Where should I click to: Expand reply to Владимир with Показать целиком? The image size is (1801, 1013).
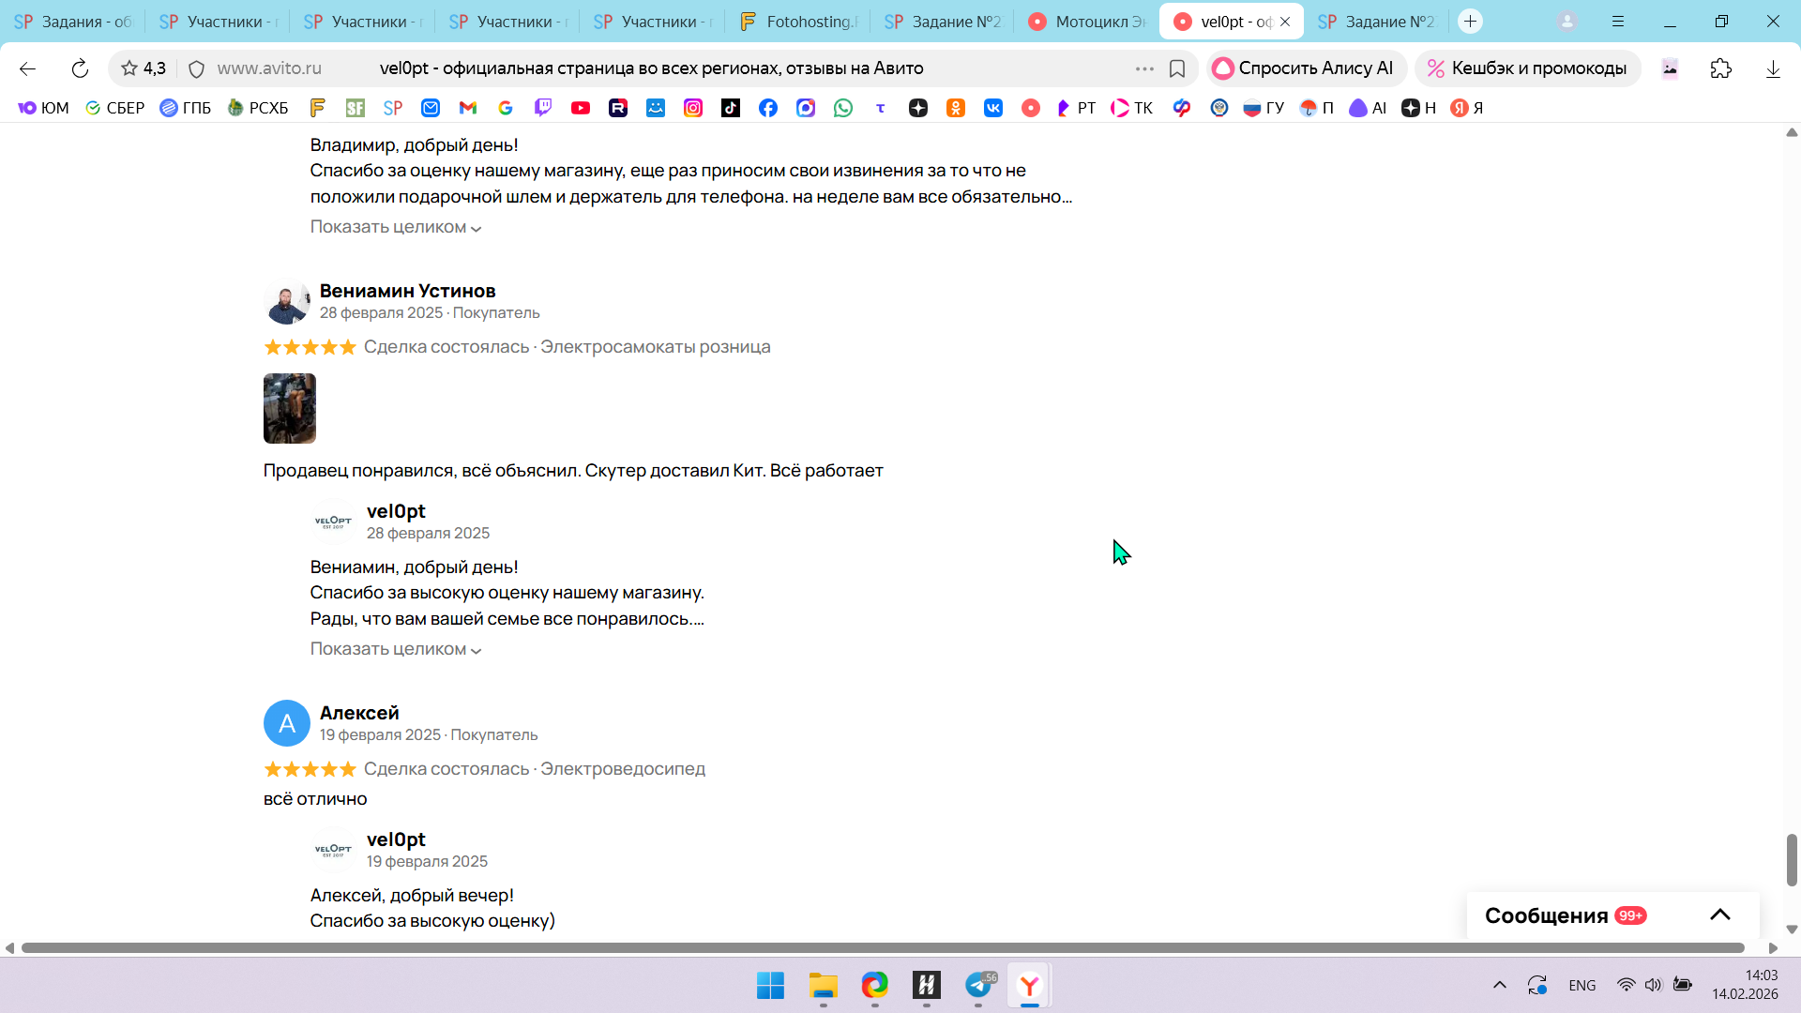(395, 227)
